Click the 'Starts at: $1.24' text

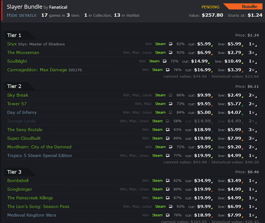point(245,15)
